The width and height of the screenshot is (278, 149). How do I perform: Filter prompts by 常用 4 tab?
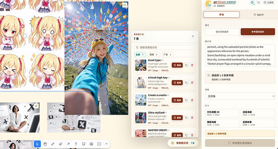154,55
